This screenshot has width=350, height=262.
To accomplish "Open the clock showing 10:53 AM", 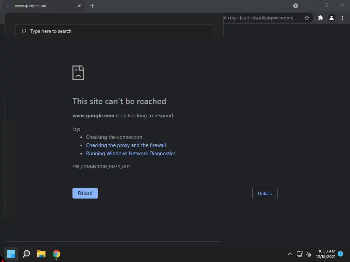I will coord(325,254).
